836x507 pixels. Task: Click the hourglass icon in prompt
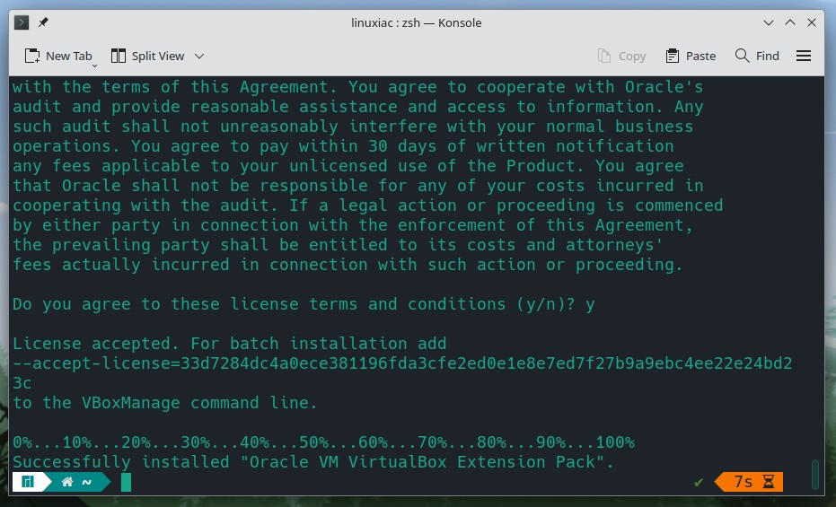[769, 482]
